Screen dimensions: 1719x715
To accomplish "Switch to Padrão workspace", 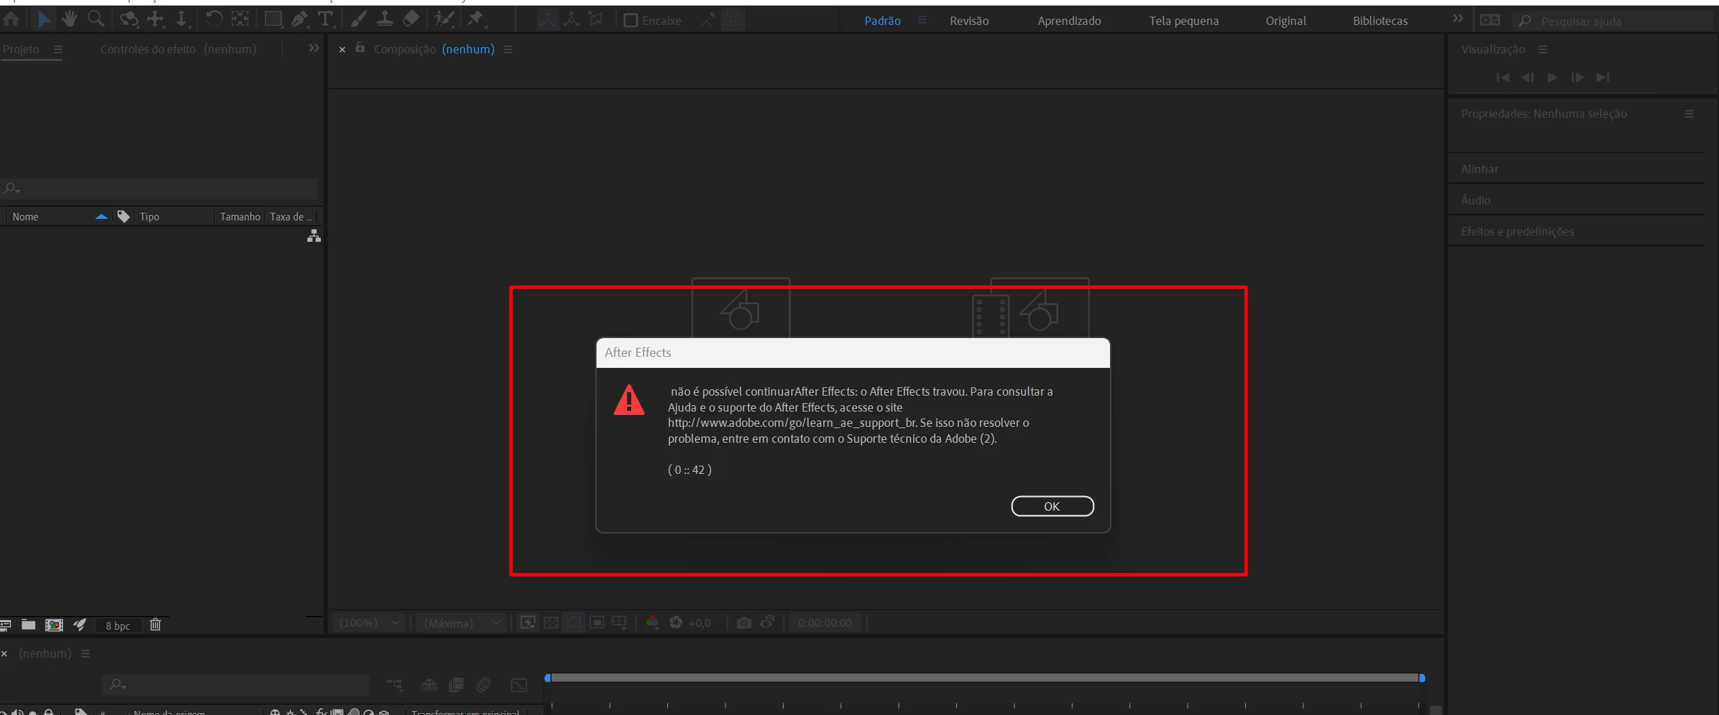I will pyautogui.click(x=883, y=21).
